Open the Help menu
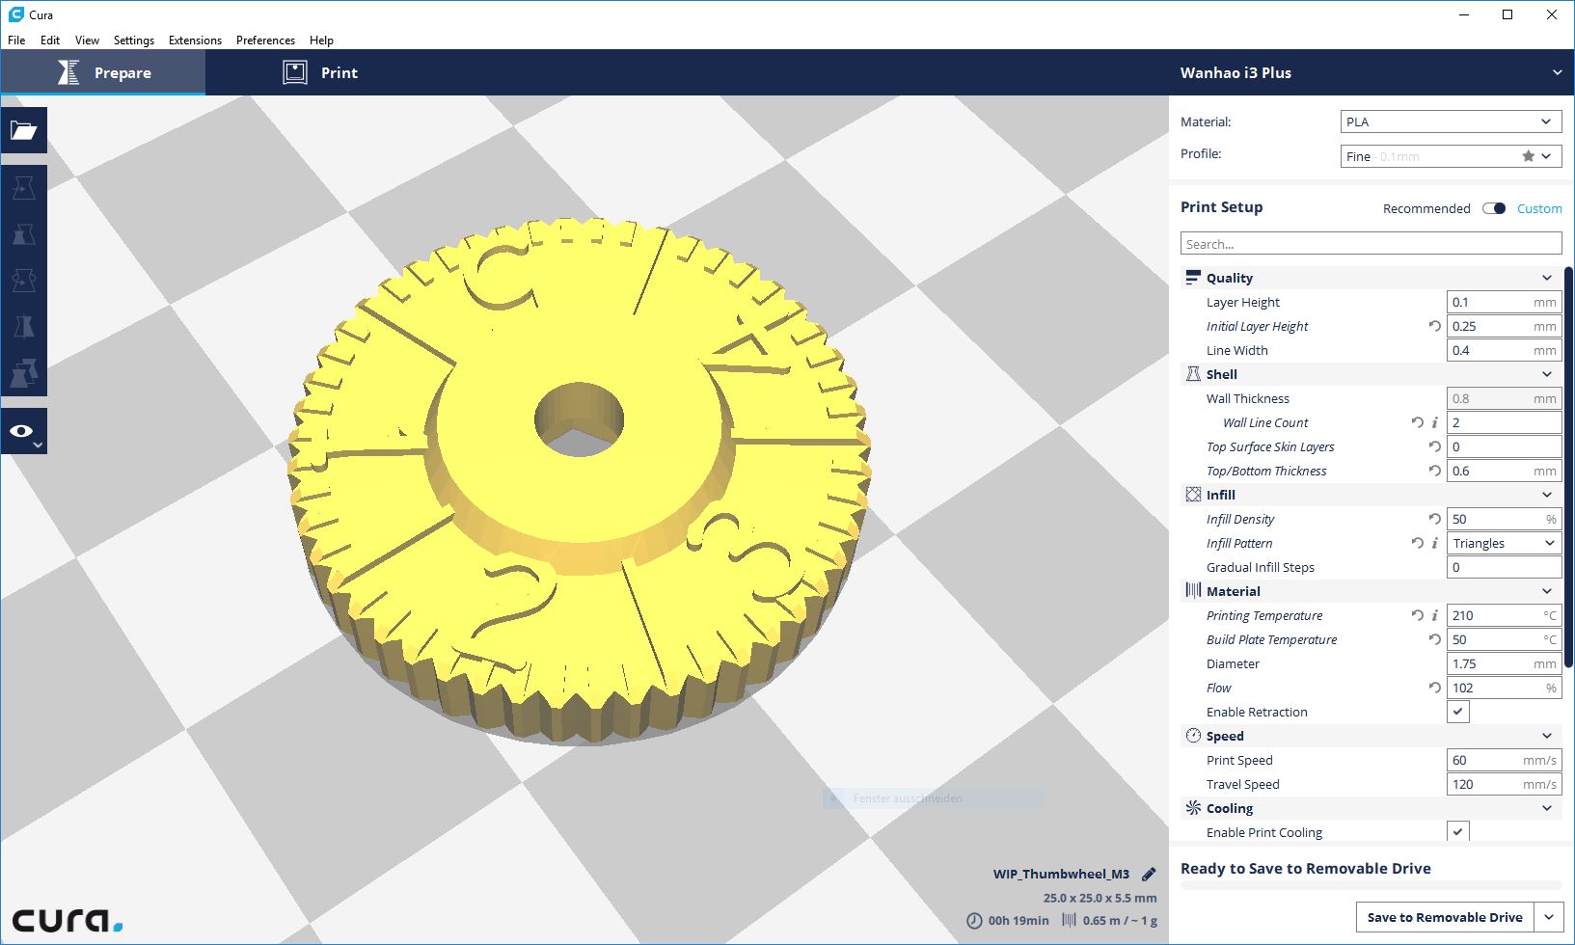The width and height of the screenshot is (1575, 945). (x=321, y=40)
